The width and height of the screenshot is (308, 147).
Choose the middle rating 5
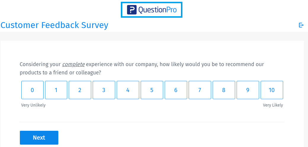(x=152, y=90)
